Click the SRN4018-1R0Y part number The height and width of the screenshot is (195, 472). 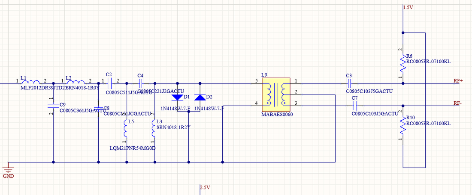[82, 88]
